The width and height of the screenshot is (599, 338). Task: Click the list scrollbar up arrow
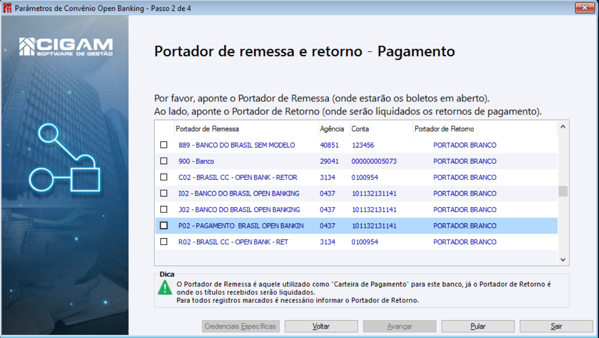click(x=563, y=127)
